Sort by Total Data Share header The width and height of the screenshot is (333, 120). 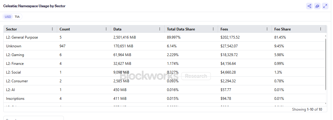[x=181, y=29]
